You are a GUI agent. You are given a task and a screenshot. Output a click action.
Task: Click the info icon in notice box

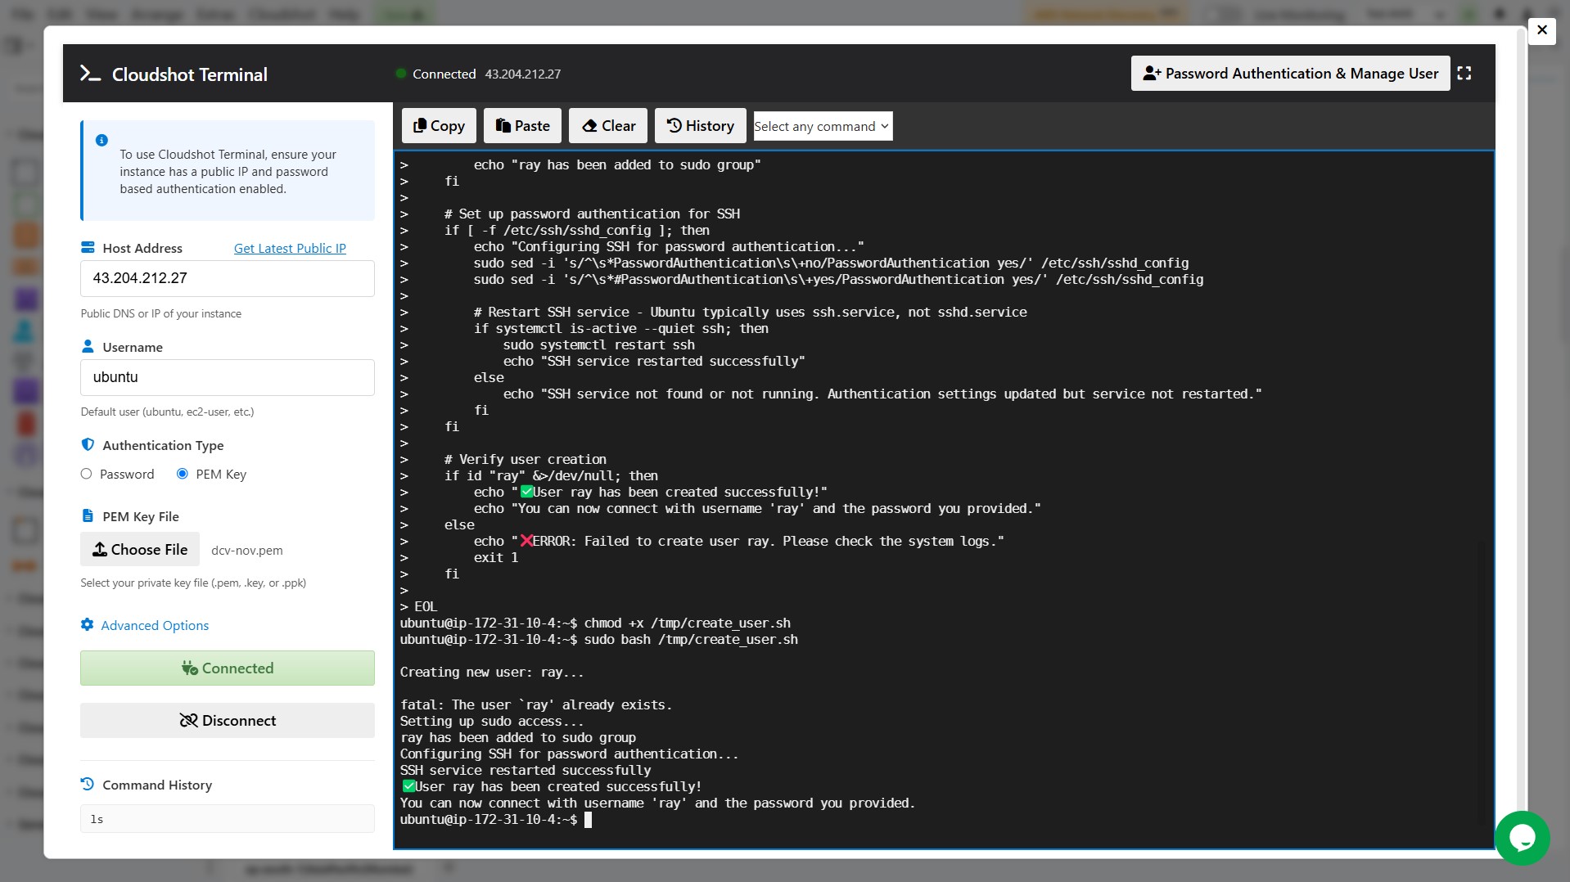(102, 141)
